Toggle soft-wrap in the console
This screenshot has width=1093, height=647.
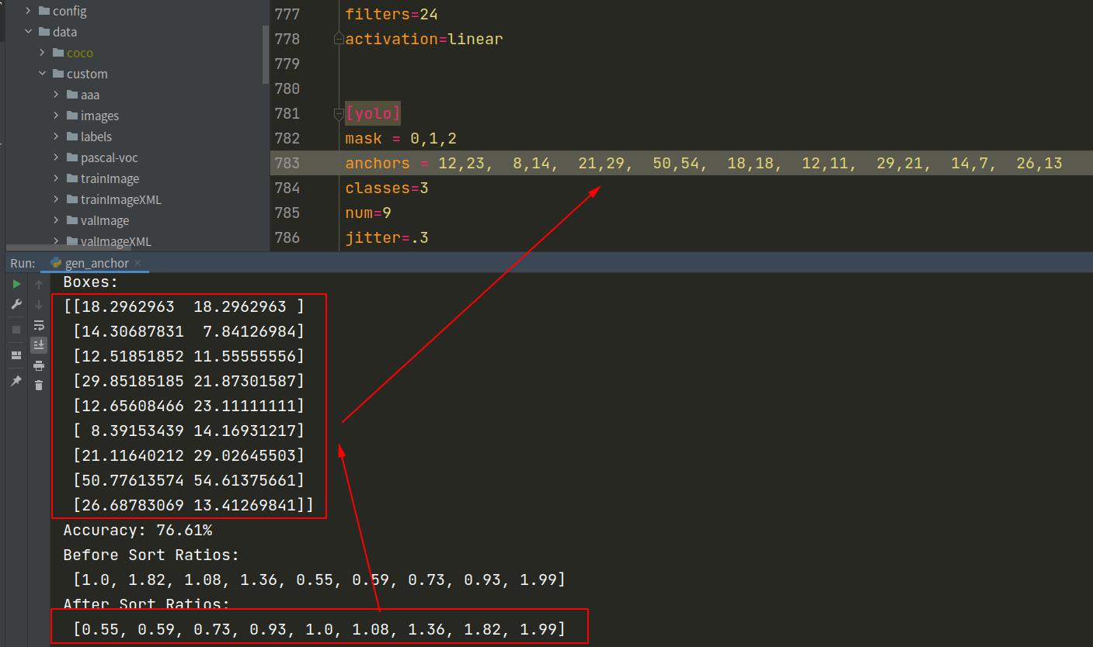(38, 326)
